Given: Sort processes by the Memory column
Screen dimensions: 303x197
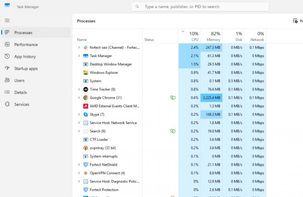Looking at the screenshot, I should click(x=213, y=37).
